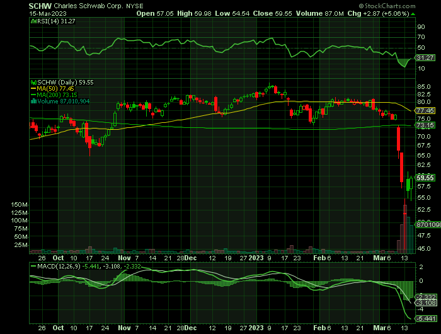Select the green MA(200) line swatch in the legend
Image resolution: width=441 pixels, height=334 pixels.
coord(33,95)
